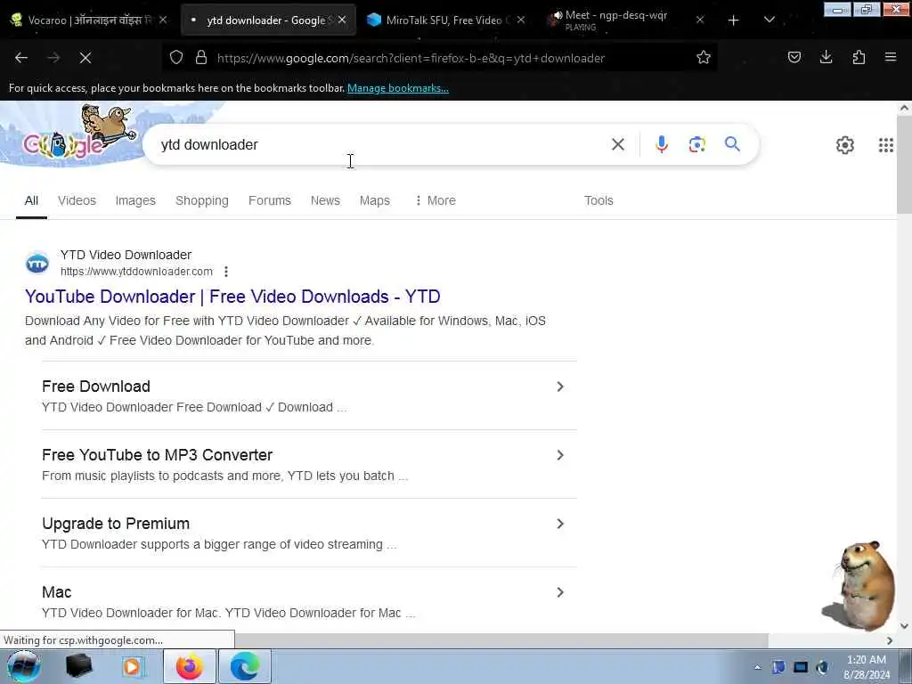The height and width of the screenshot is (684, 912).
Task: Focus the address bar URL
Action: 411,58
